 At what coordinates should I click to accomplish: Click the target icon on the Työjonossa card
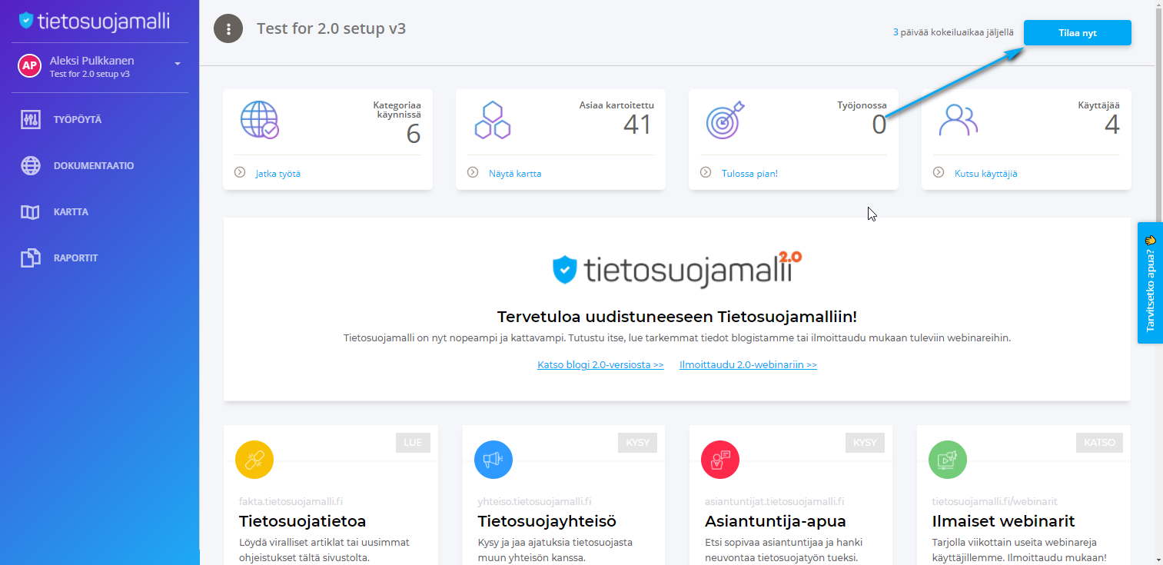click(726, 120)
